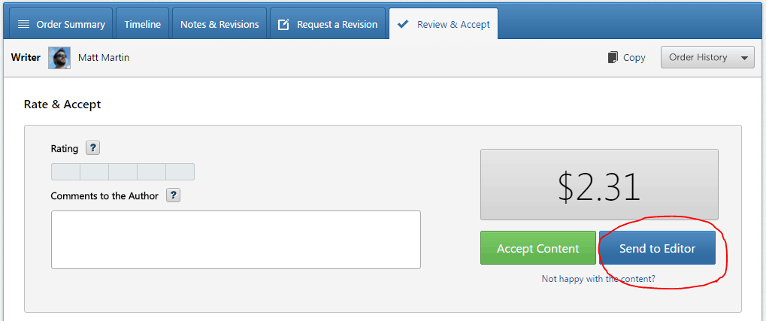This screenshot has width=766, height=321.
Task: Focus the Comments to the Author text box
Action: tap(235, 239)
